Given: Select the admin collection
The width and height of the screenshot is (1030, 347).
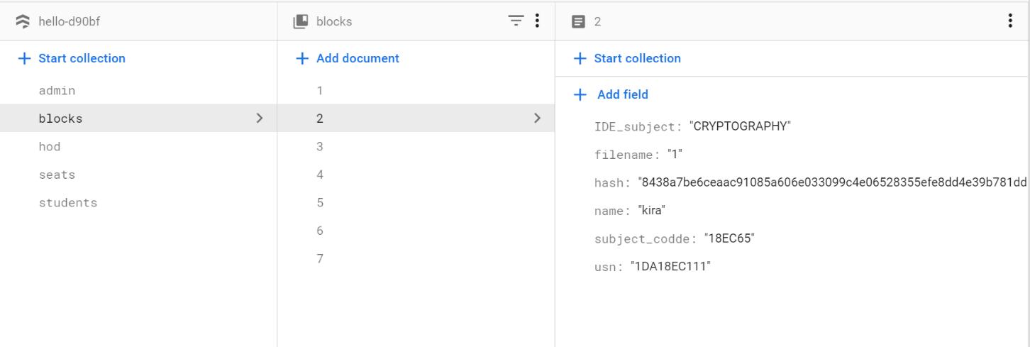Looking at the screenshot, I should point(57,91).
